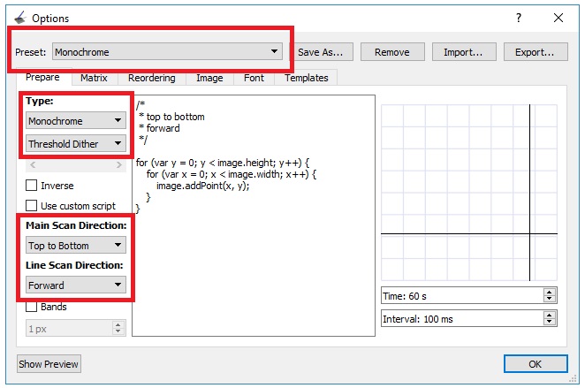Image resolution: width=585 pixels, height=388 pixels.
Task: Toggle the Bands checkbox
Action: pos(32,307)
